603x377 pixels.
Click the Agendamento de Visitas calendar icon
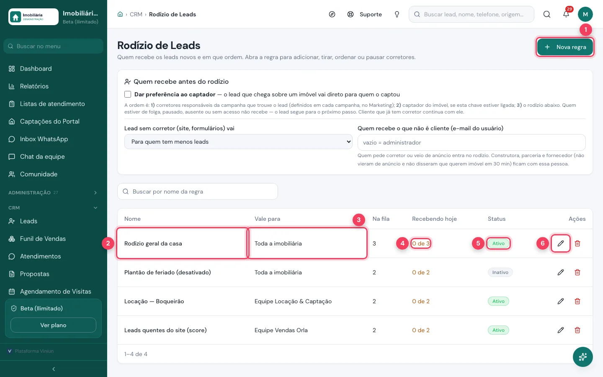coord(12,292)
